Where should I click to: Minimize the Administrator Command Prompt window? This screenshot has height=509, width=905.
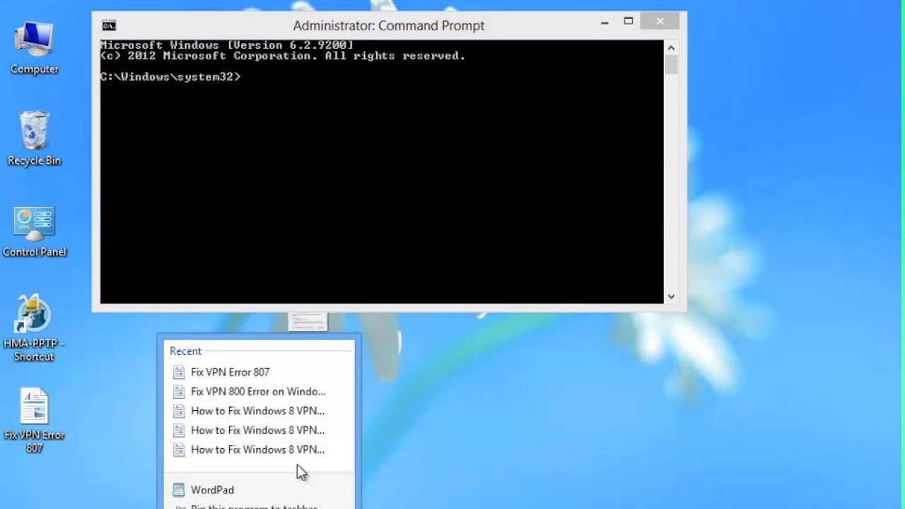click(x=605, y=22)
